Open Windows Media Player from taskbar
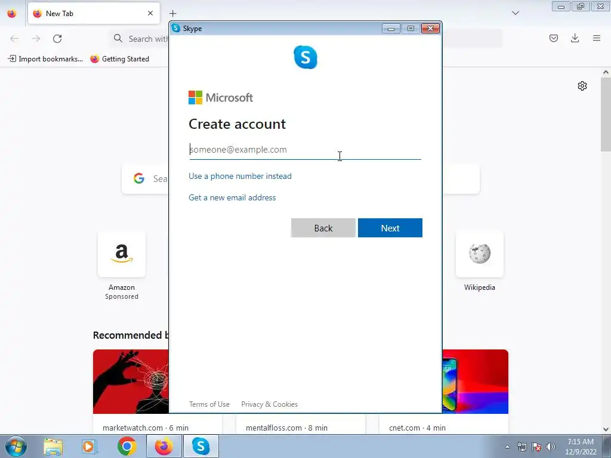 (90, 446)
